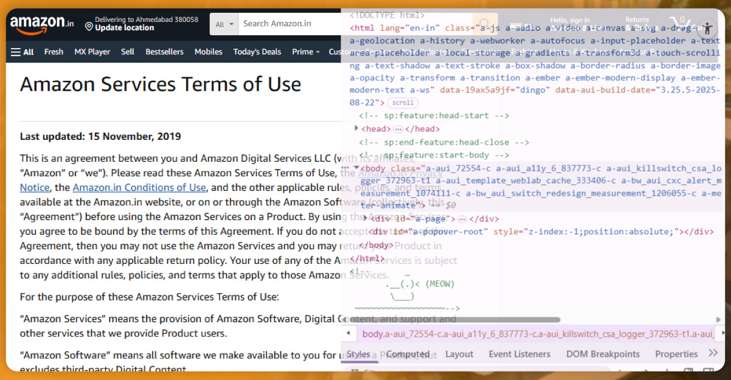731x380 pixels.
Task: Open the Event Listeners tab
Action: pos(519,354)
